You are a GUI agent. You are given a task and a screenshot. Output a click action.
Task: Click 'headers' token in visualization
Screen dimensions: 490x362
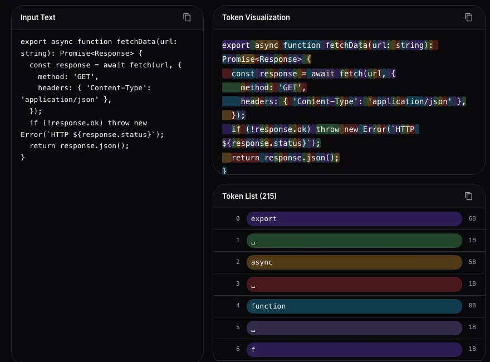click(x=257, y=101)
